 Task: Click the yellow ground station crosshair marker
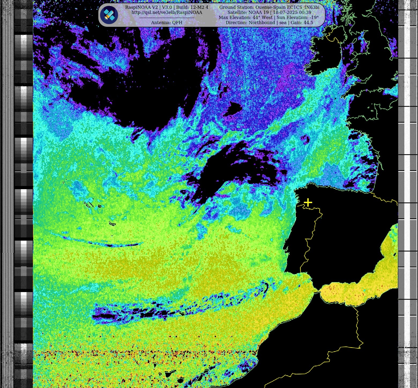pyautogui.click(x=308, y=202)
